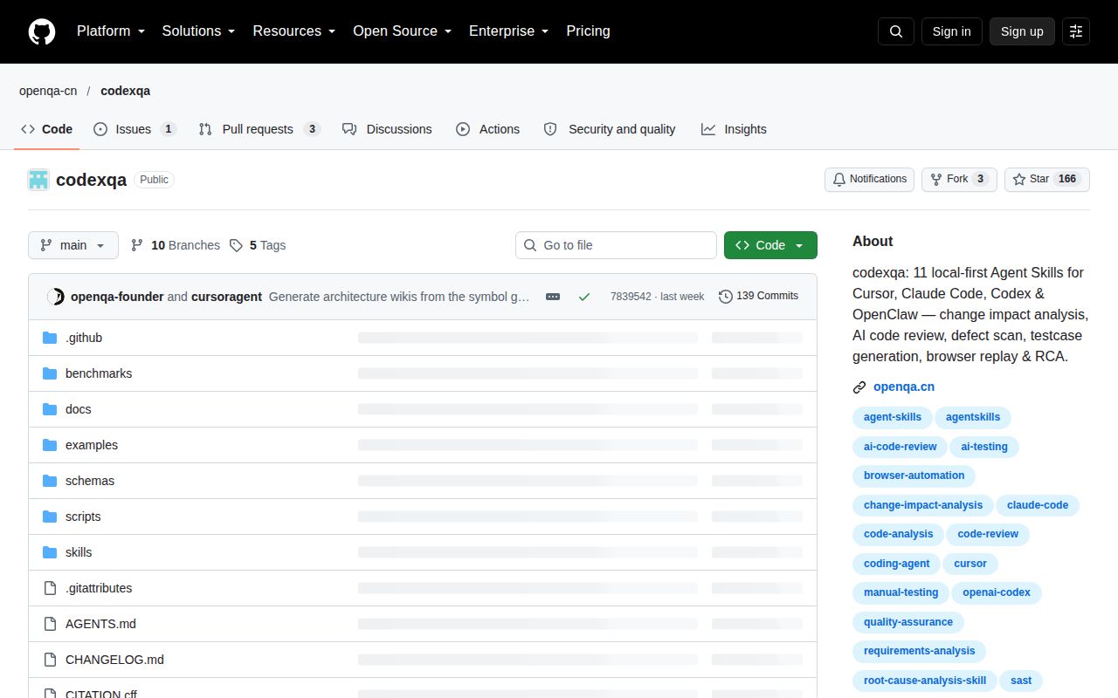Open the CHANGELOG.md file

[x=114, y=660]
